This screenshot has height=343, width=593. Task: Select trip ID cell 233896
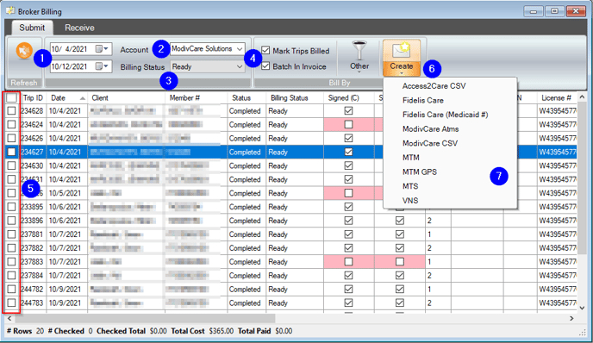tap(33, 221)
